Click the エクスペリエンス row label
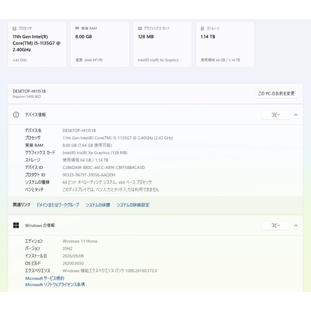Screen dimensions: 311x311 pos(38,271)
